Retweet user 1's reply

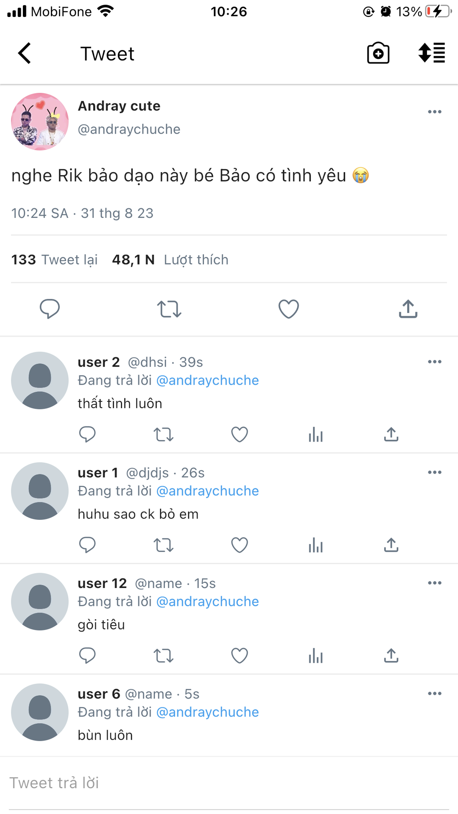(x=163, y=545)
